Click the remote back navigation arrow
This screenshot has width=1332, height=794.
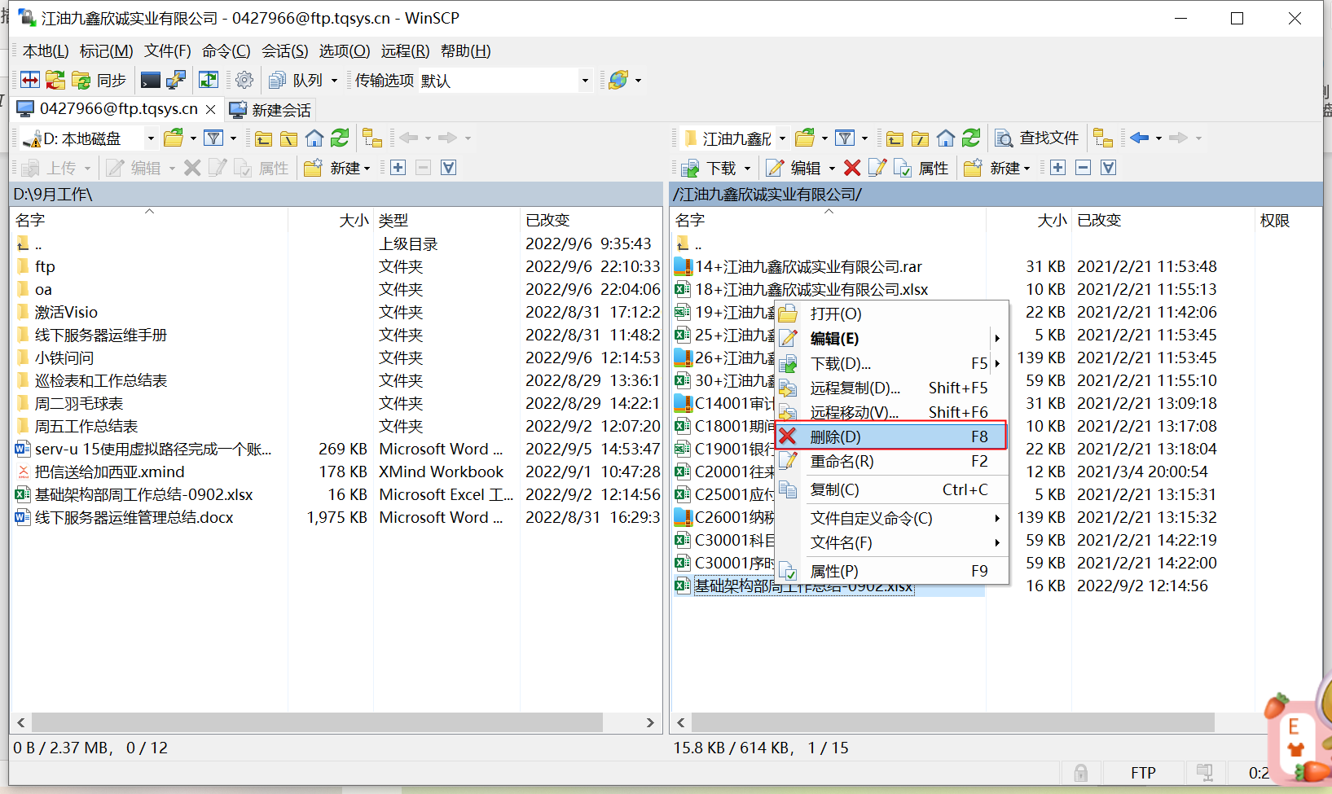click(1139, 138)
